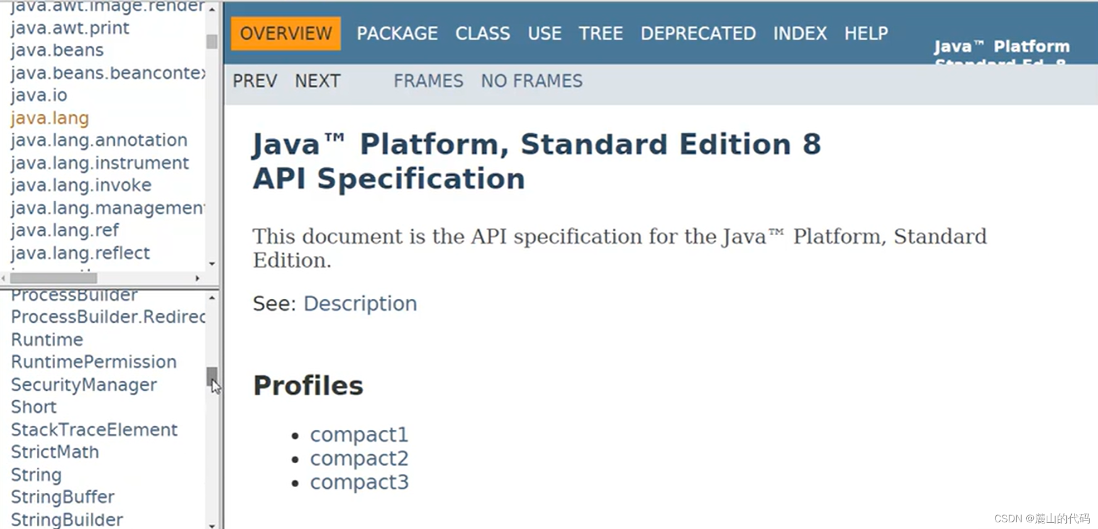Select CLASS in the top navigation bar
Viewport: 1098px width, 529px height.
pyautogui.click(x=482, y=33)
